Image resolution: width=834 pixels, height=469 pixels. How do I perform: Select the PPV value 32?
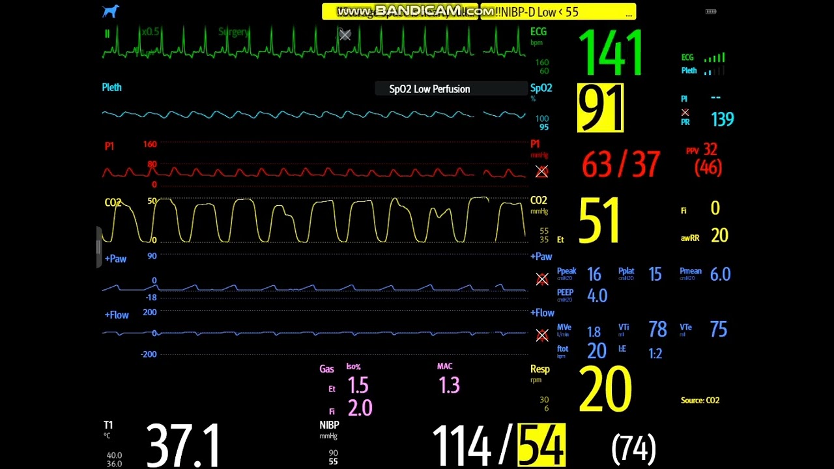point(710,150)
